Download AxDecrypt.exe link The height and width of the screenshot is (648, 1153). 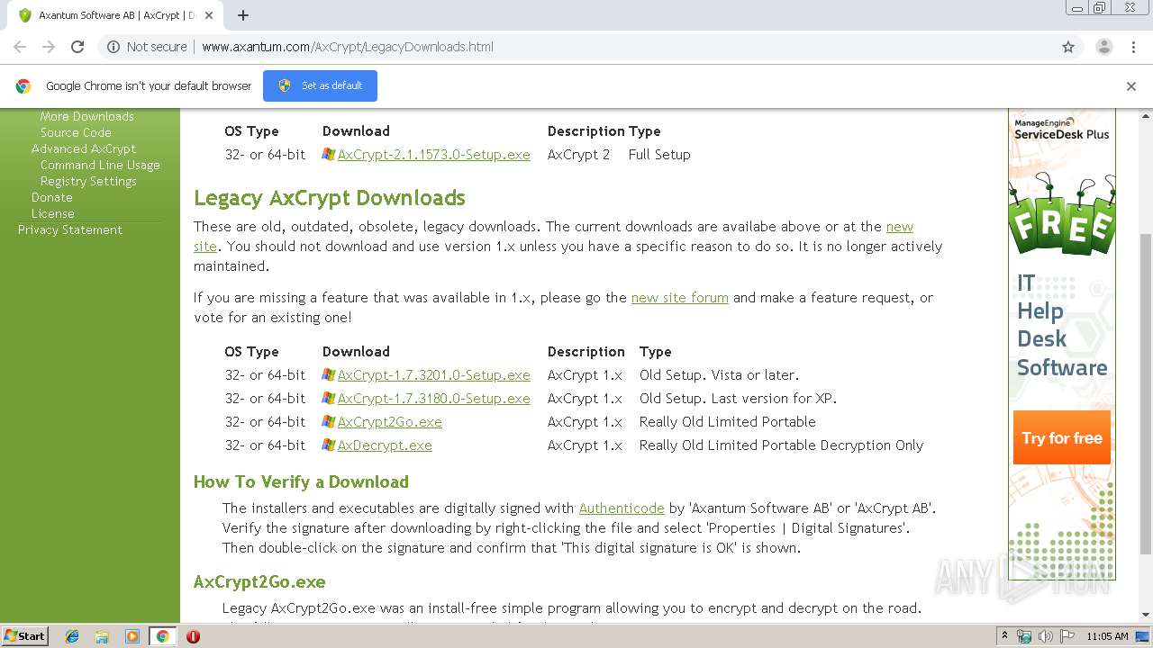click(385, 445)
